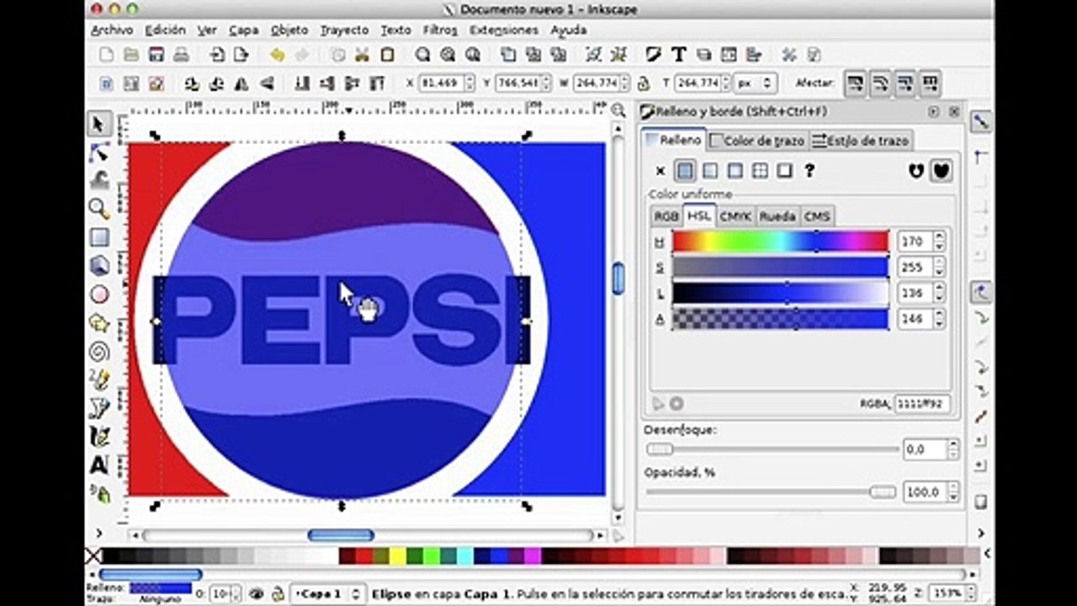Select the Selector arrow tool
Screen dimensions: 1077x606
99,124
